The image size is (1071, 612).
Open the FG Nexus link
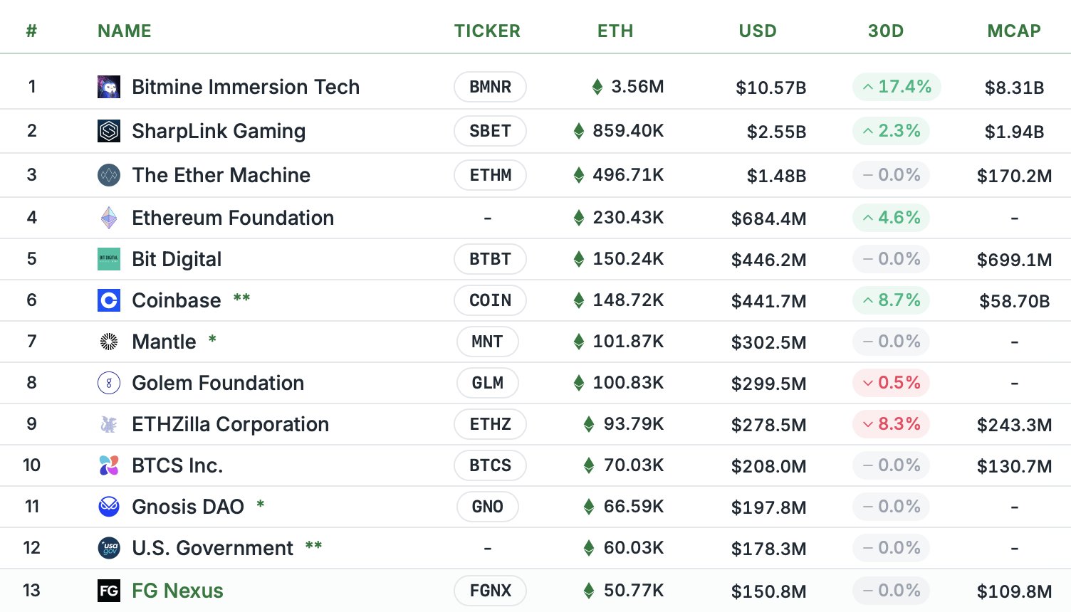click(177, 591)
